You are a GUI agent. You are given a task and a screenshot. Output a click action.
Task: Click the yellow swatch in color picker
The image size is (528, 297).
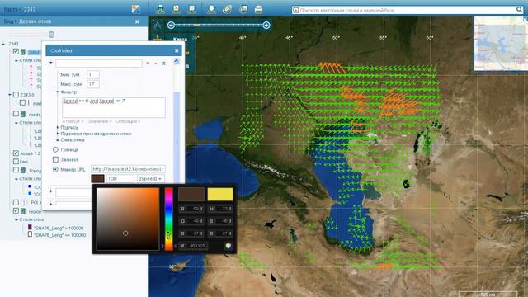220,195
